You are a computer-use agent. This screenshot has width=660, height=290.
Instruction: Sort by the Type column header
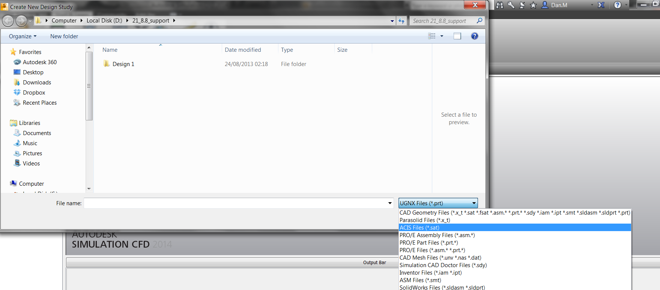click(x=287, y=50)
